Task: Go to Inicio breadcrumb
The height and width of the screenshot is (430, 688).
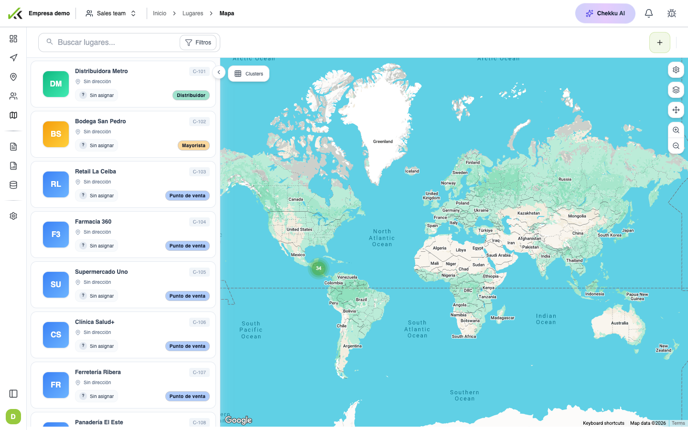Action: 160,13
